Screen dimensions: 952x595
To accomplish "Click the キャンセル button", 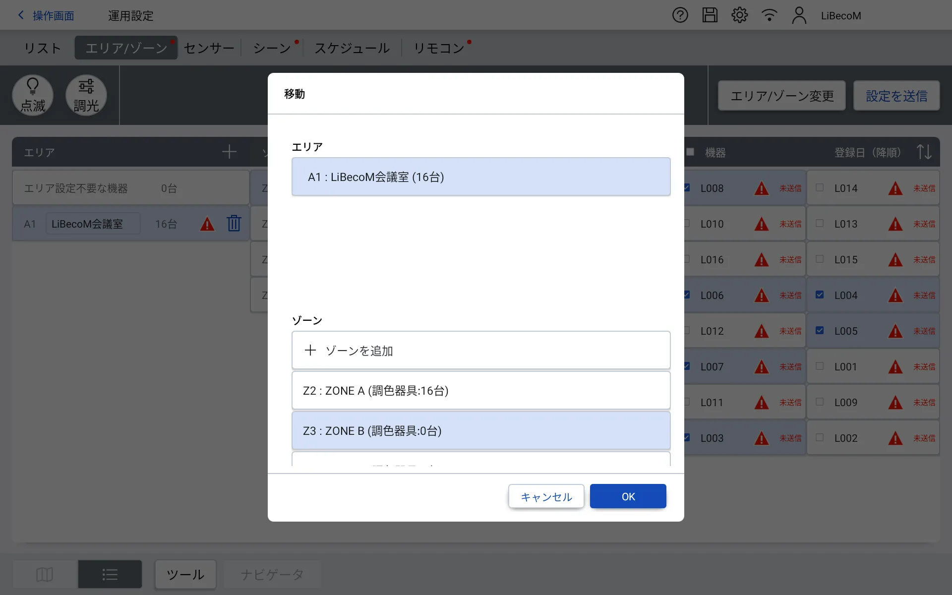I will click(x=546, y=497).
